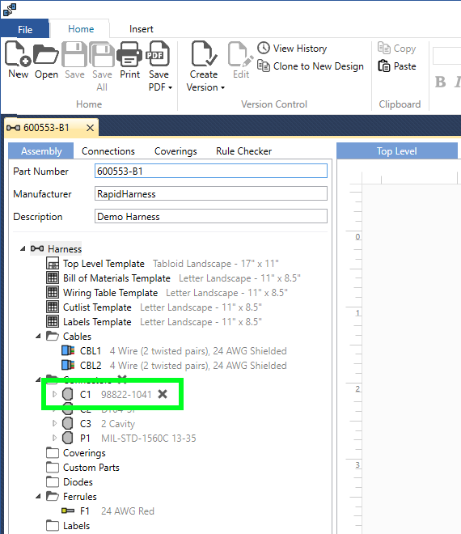Click the Create Version icon
This screenshot has width=461, height=534.
pos(204,53)
